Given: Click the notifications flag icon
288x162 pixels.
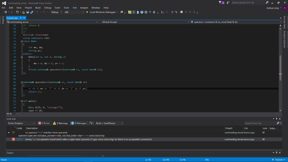Looking at the screenshot, I should (x=220, y=3).
